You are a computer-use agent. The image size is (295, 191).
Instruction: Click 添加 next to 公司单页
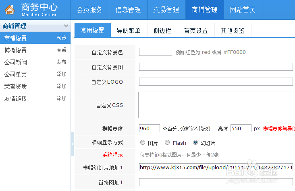pyautogui.click(x=61, y=74)
